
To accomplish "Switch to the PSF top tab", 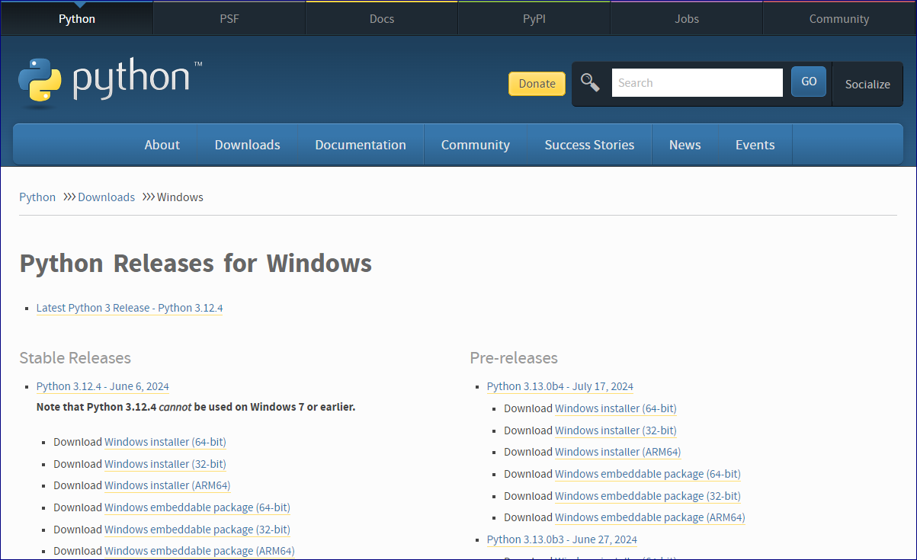I will 229,19.
